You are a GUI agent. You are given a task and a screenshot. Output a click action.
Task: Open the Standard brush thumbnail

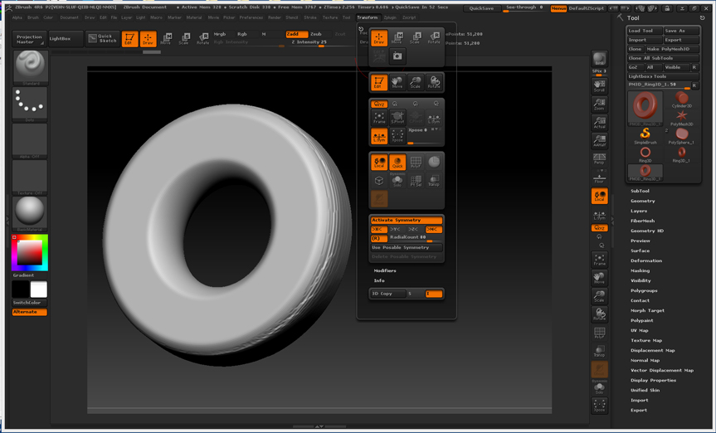coord(30,66)
